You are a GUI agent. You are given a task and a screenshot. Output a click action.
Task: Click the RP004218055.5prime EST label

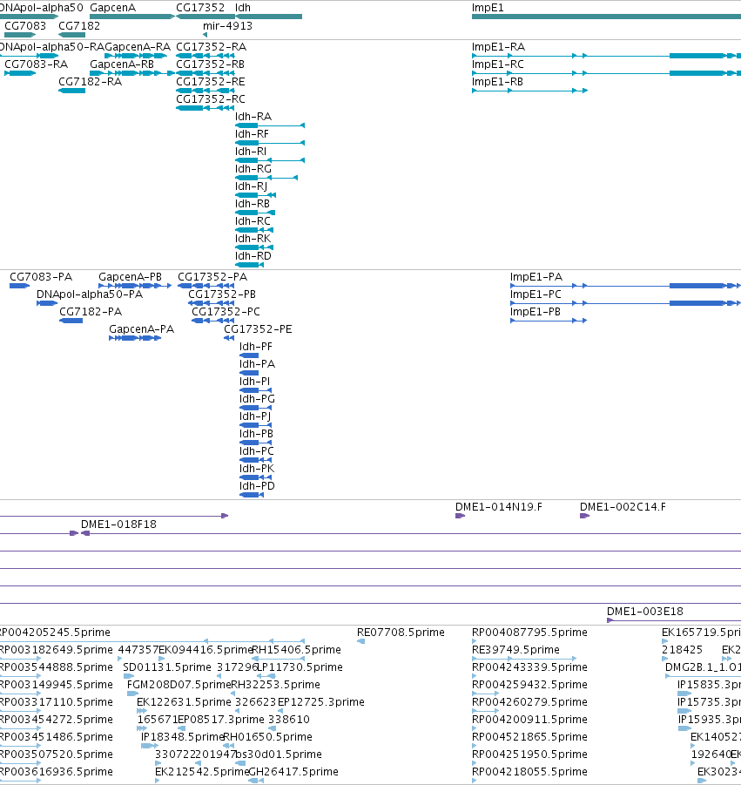[x=529, y=772]
